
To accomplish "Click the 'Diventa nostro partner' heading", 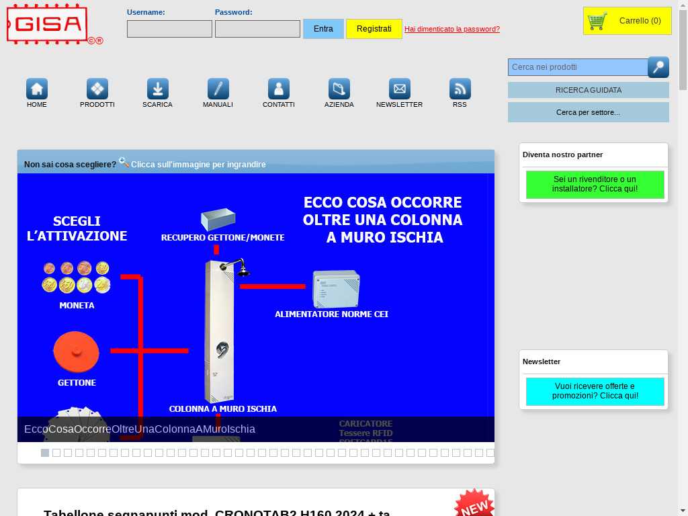I will tap(562, 155).
